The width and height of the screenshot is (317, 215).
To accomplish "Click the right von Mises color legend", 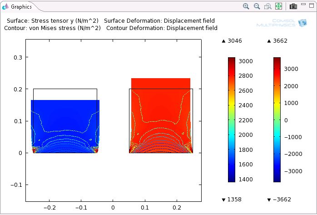I will click(277, 120).
